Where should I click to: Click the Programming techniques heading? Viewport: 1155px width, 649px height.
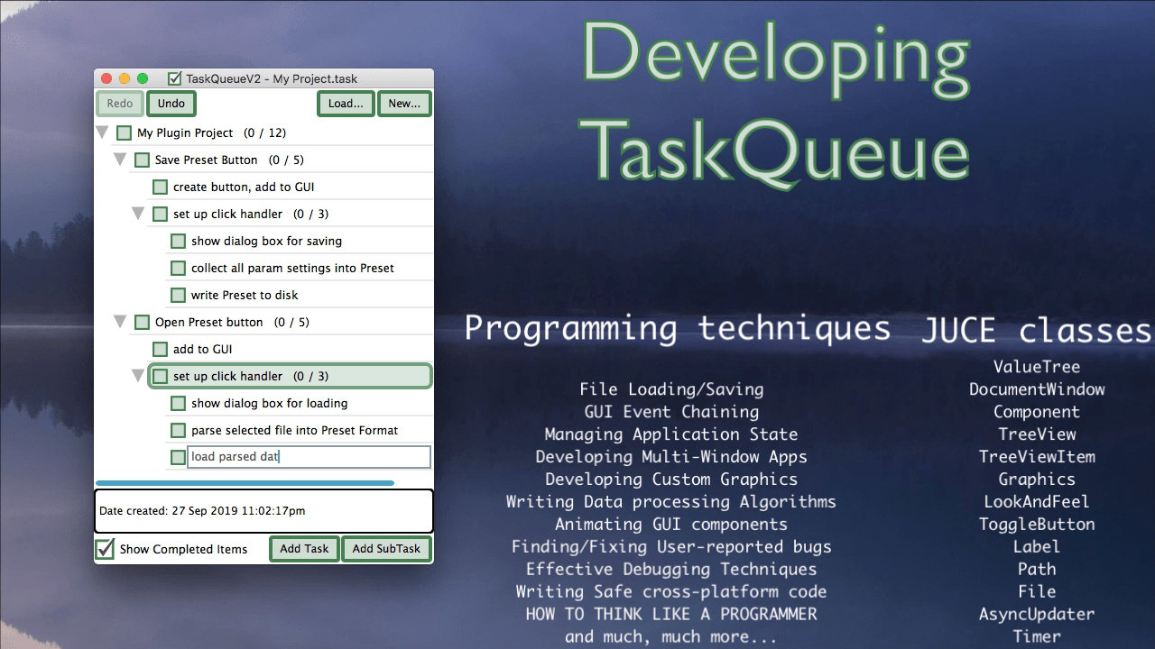pyautogui.click(x=677, y=327)
